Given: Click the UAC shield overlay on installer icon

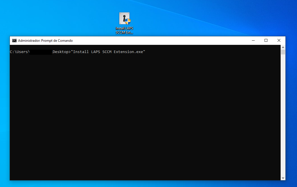Looking at the screenshot, I should [128, 22].
